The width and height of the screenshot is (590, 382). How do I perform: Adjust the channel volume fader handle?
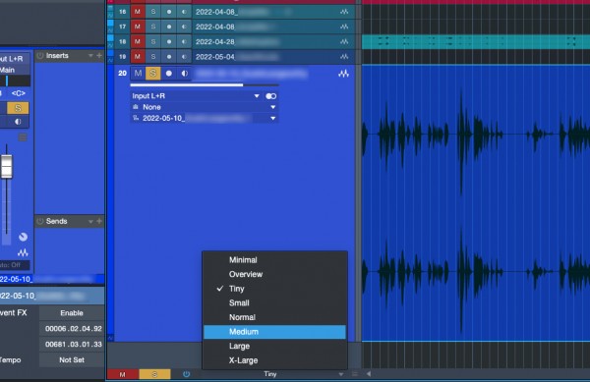tap(7, 166)
